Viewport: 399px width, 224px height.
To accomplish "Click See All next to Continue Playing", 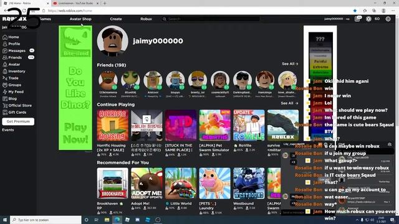I will pos(289,103).
